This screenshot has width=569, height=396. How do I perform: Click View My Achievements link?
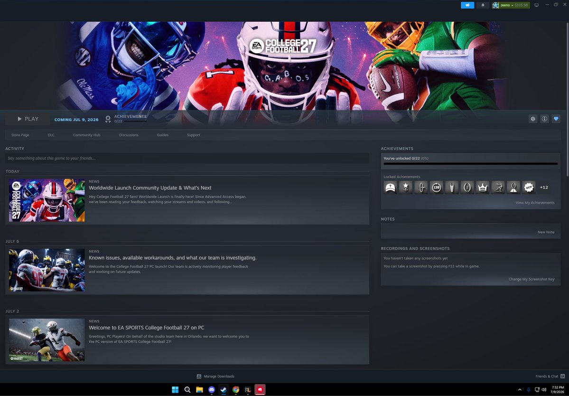(535, 203)
